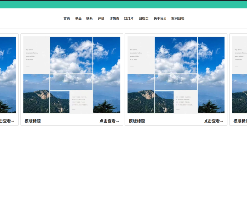Image resolution: width=247 pixels, height=198 pixels.
Task: Open the sky collage thumbnail of right full card
Action: coord(176,75)
